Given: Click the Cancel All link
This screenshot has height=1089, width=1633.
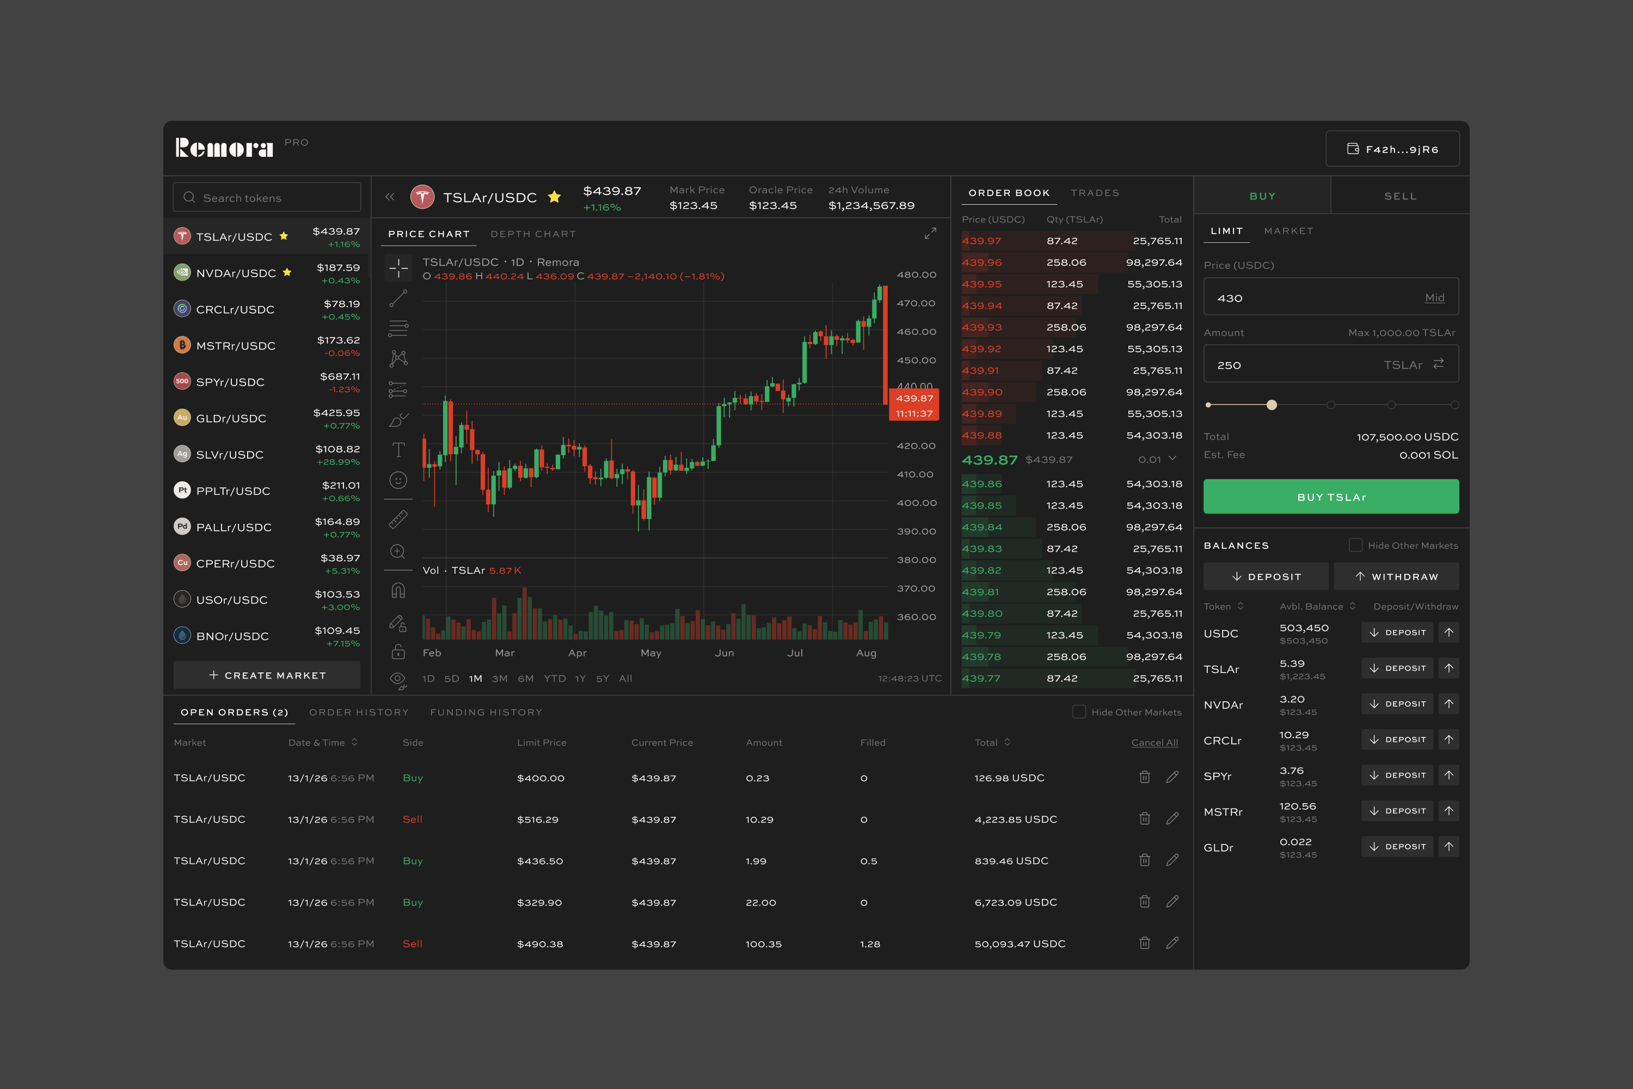Looking at the screenshot, I should point(1155,743).
